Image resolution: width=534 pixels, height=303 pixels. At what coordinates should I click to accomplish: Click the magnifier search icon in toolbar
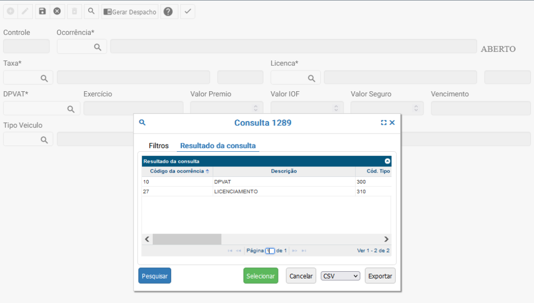91,11
